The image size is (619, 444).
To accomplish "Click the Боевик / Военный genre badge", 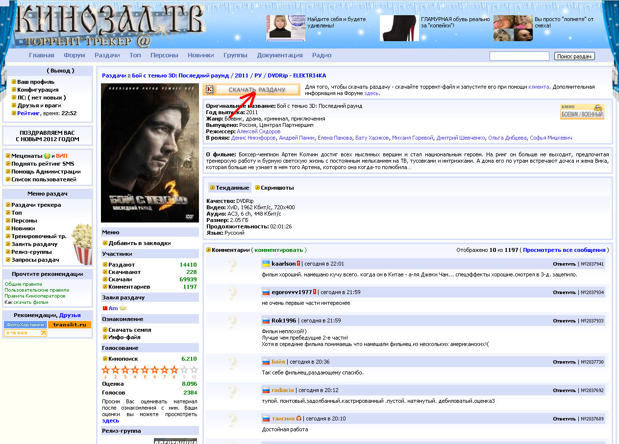I will 582,111.
